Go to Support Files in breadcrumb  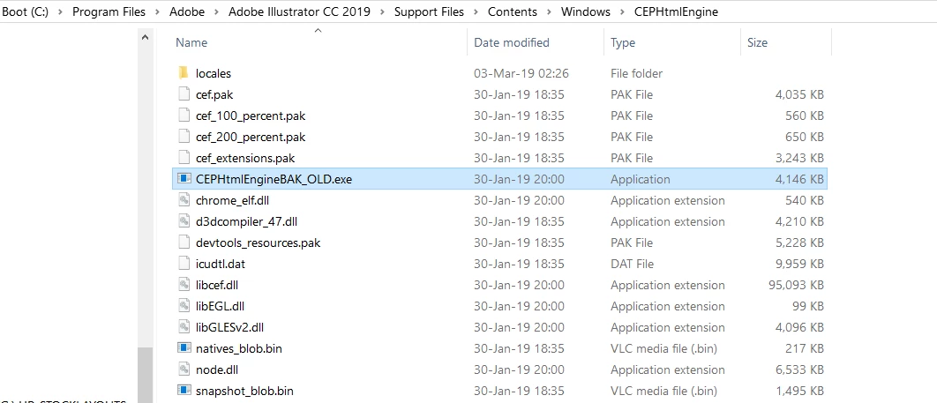click(x=429, y=12)
